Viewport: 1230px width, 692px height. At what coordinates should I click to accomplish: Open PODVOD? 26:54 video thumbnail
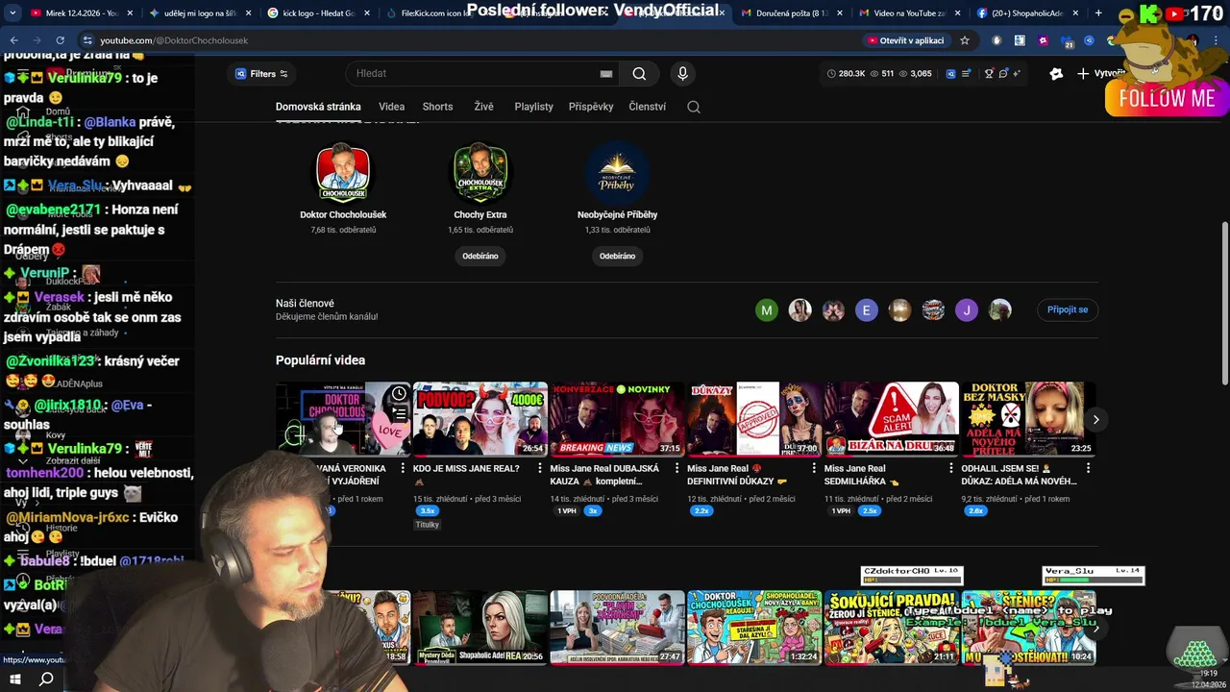(x=480, y=419)
